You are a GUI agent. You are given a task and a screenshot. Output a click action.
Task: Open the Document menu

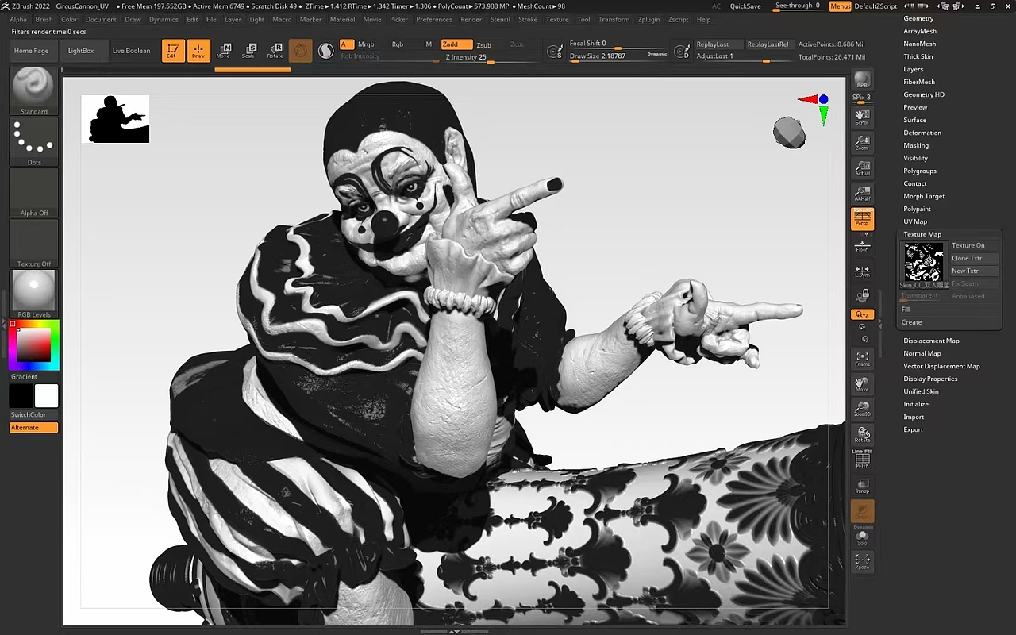tap(101, 19)
